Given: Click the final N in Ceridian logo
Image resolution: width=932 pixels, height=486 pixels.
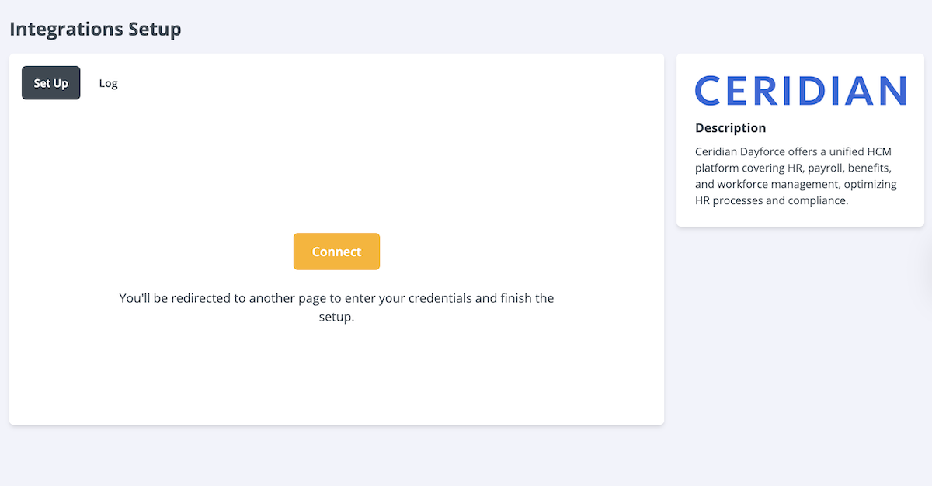Looking at the screenshot, I should 892,91.
